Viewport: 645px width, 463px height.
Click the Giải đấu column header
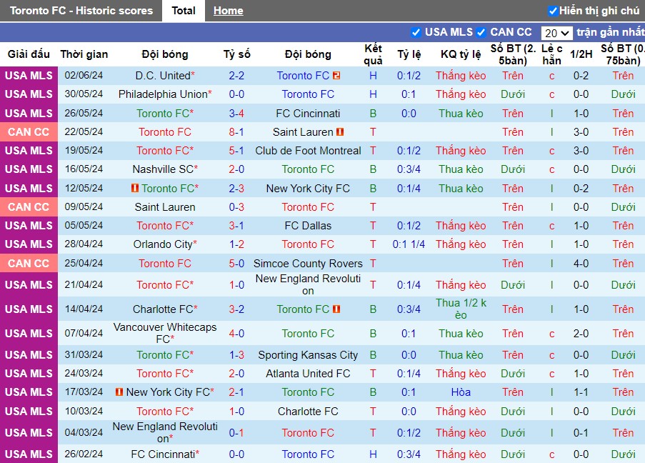29,54
